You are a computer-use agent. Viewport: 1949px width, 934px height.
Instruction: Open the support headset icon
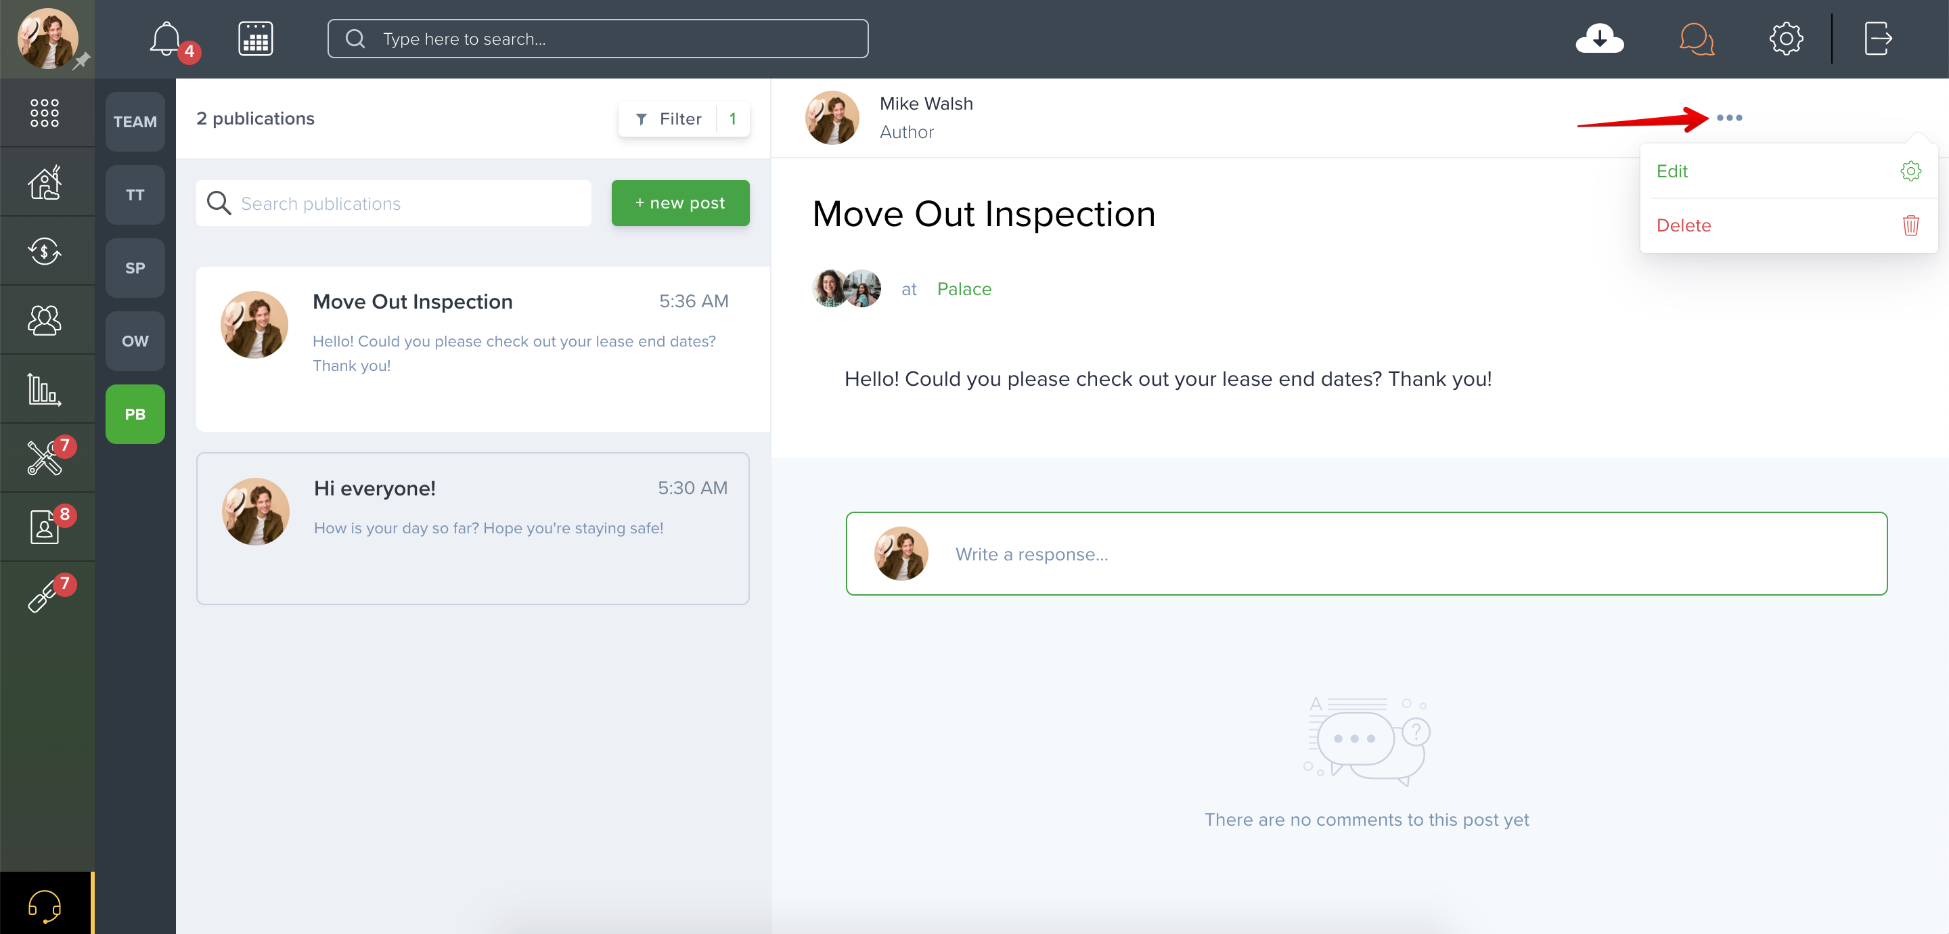pos(45,906)
